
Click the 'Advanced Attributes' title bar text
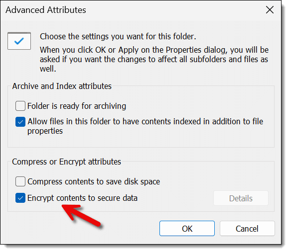(46, 10)
